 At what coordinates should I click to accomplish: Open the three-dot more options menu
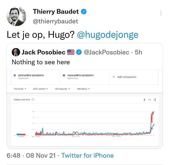click(161, 13)
